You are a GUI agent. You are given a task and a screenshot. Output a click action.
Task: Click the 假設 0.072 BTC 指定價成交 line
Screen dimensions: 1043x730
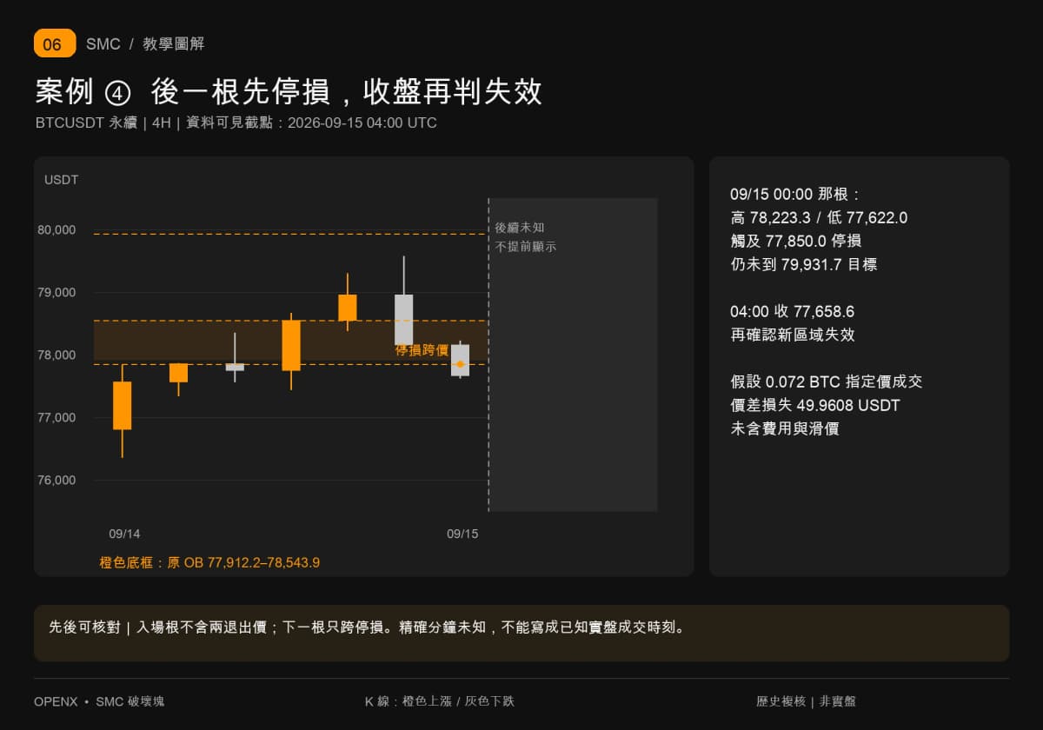tap(827, 382)
